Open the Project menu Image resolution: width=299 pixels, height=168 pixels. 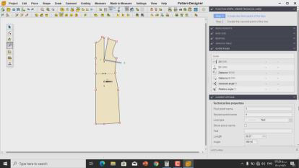[x=13, y=3]
